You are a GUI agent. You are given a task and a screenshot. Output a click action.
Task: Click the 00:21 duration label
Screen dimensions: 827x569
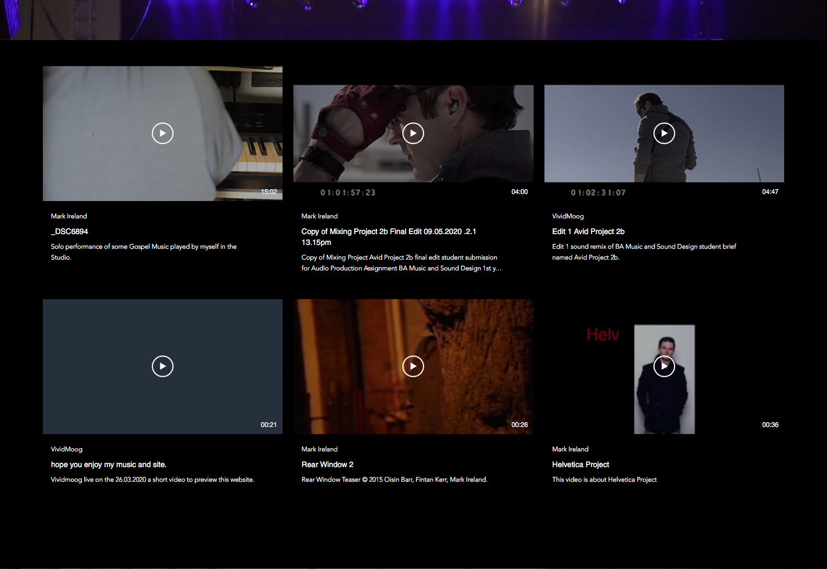coord(268,425)
